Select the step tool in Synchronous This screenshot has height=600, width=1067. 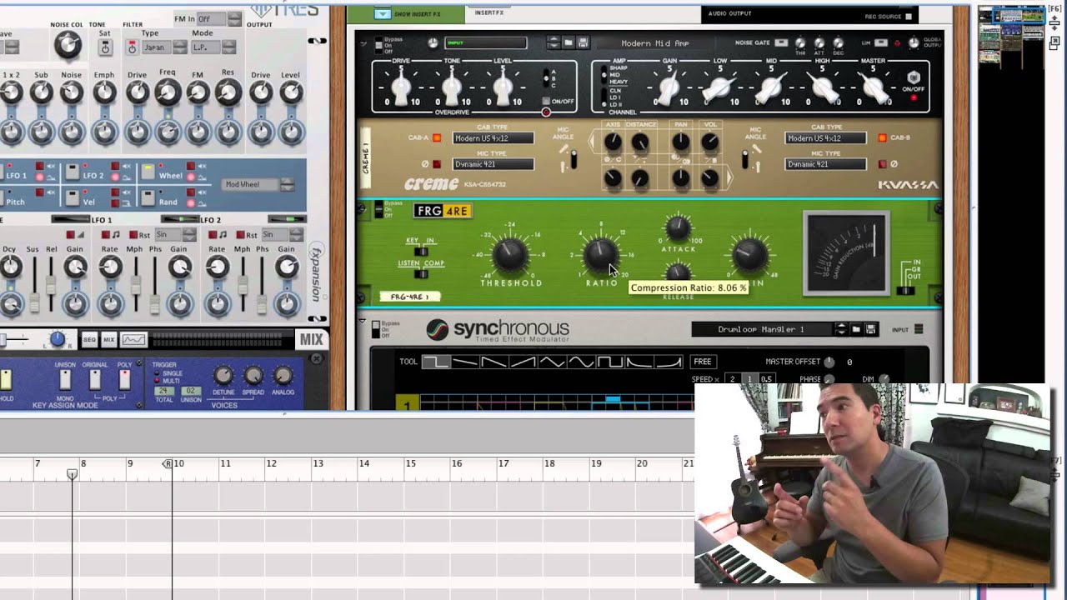pyautogui.click(x=435, y=362)
